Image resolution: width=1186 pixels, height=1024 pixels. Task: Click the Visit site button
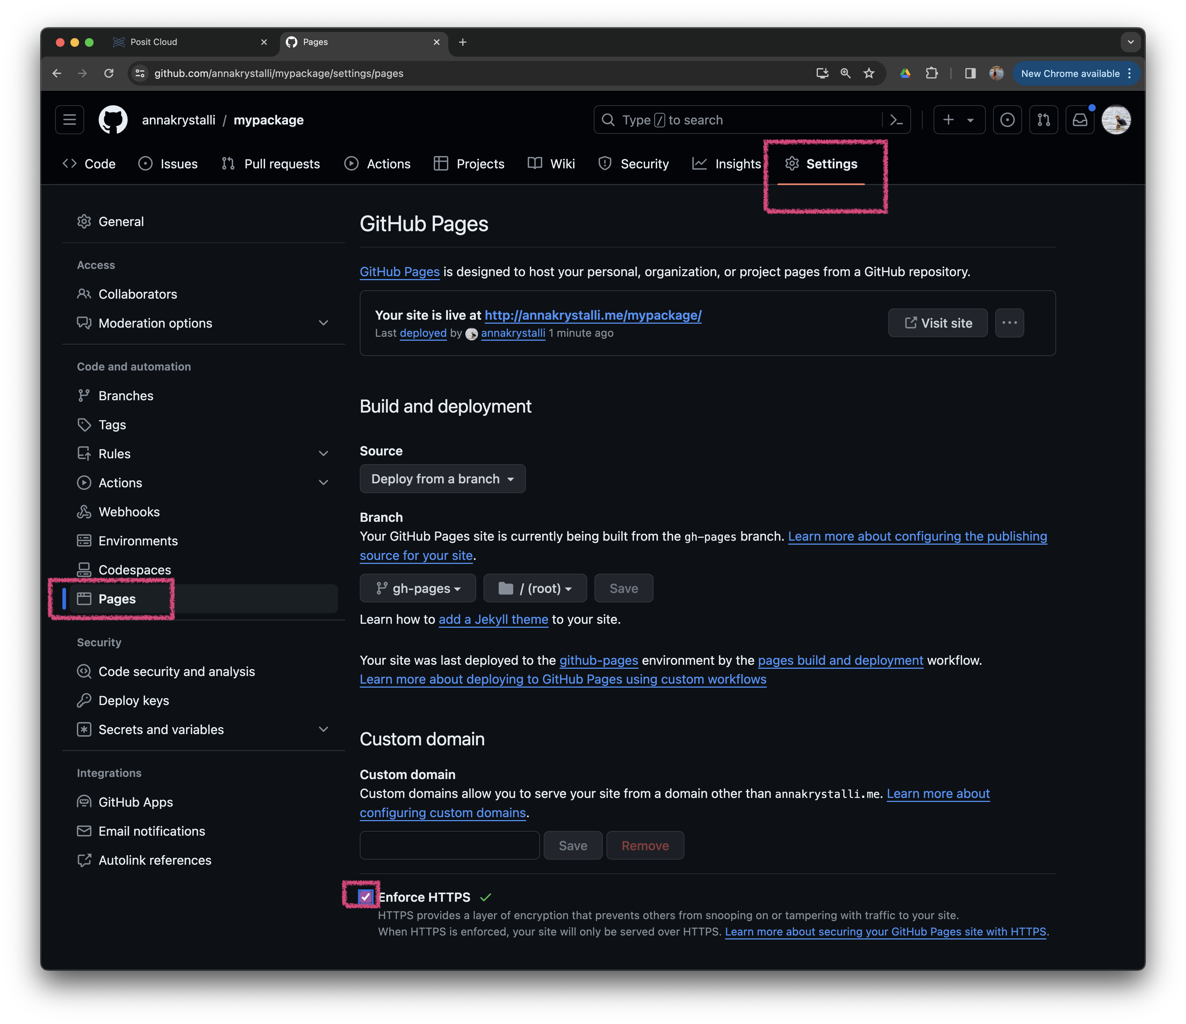click(x=938, y=323)
